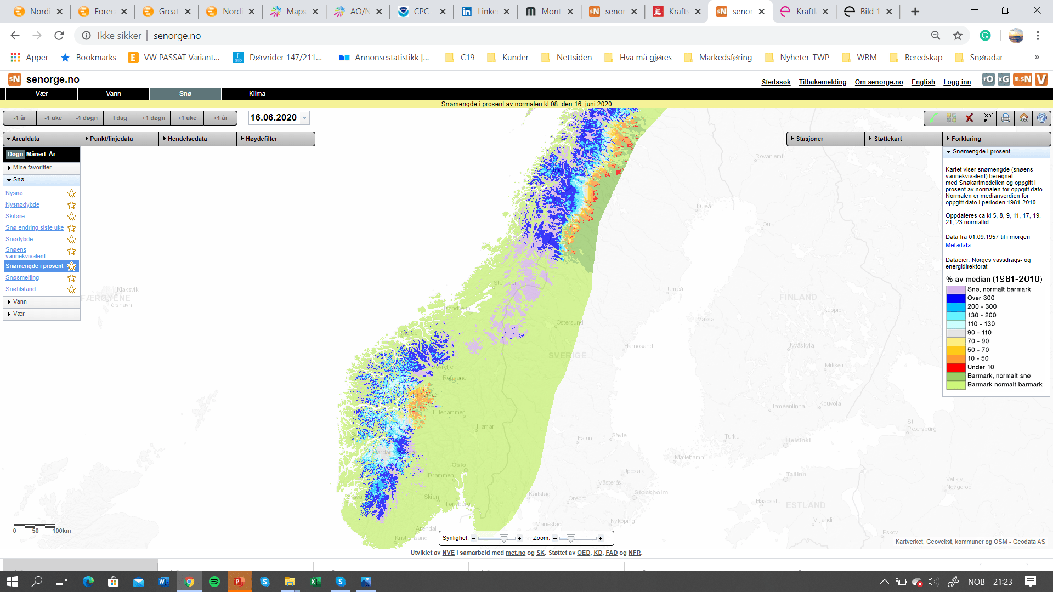Click the date field 16.06.2020
The image size is (1053, 592).
click(274, 118)
